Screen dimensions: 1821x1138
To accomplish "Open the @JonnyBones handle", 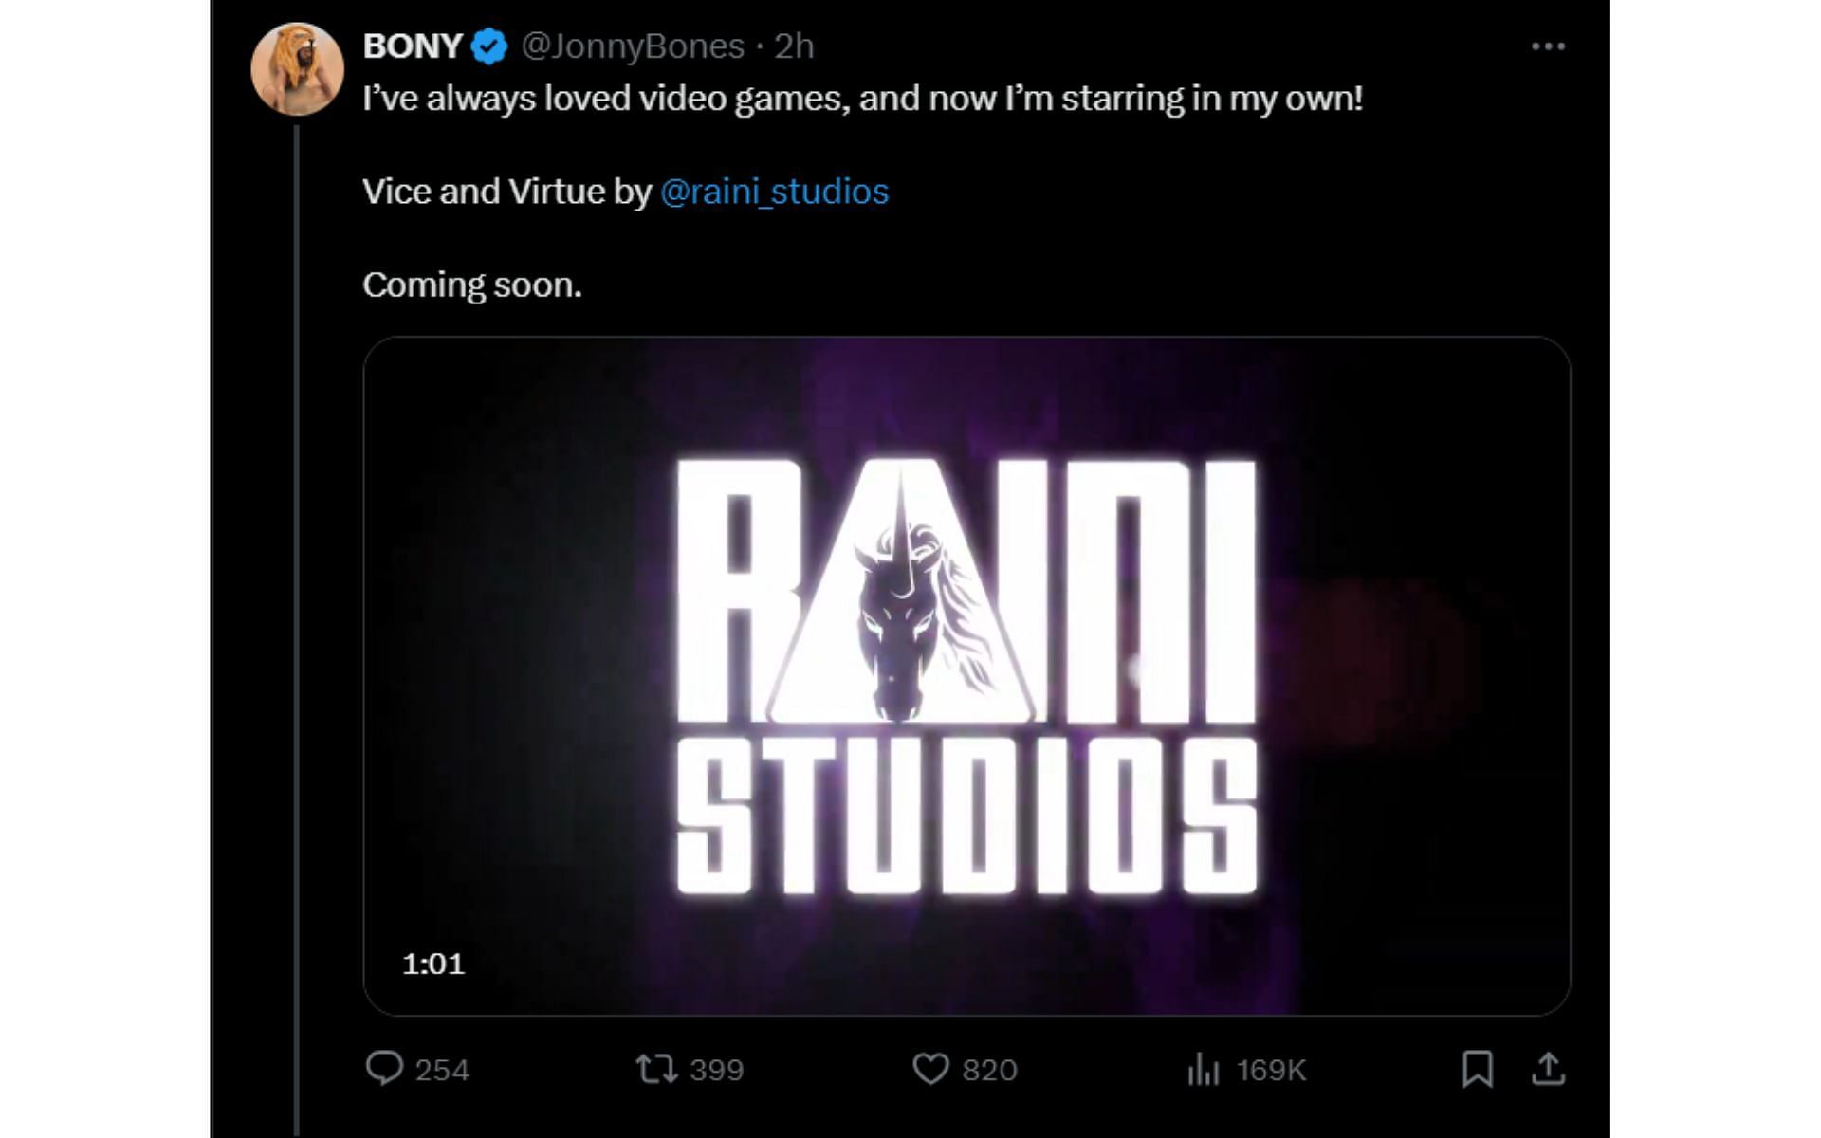I will point(633,46).
